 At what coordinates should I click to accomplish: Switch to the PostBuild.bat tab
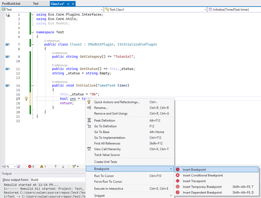[x=11, y=4]
